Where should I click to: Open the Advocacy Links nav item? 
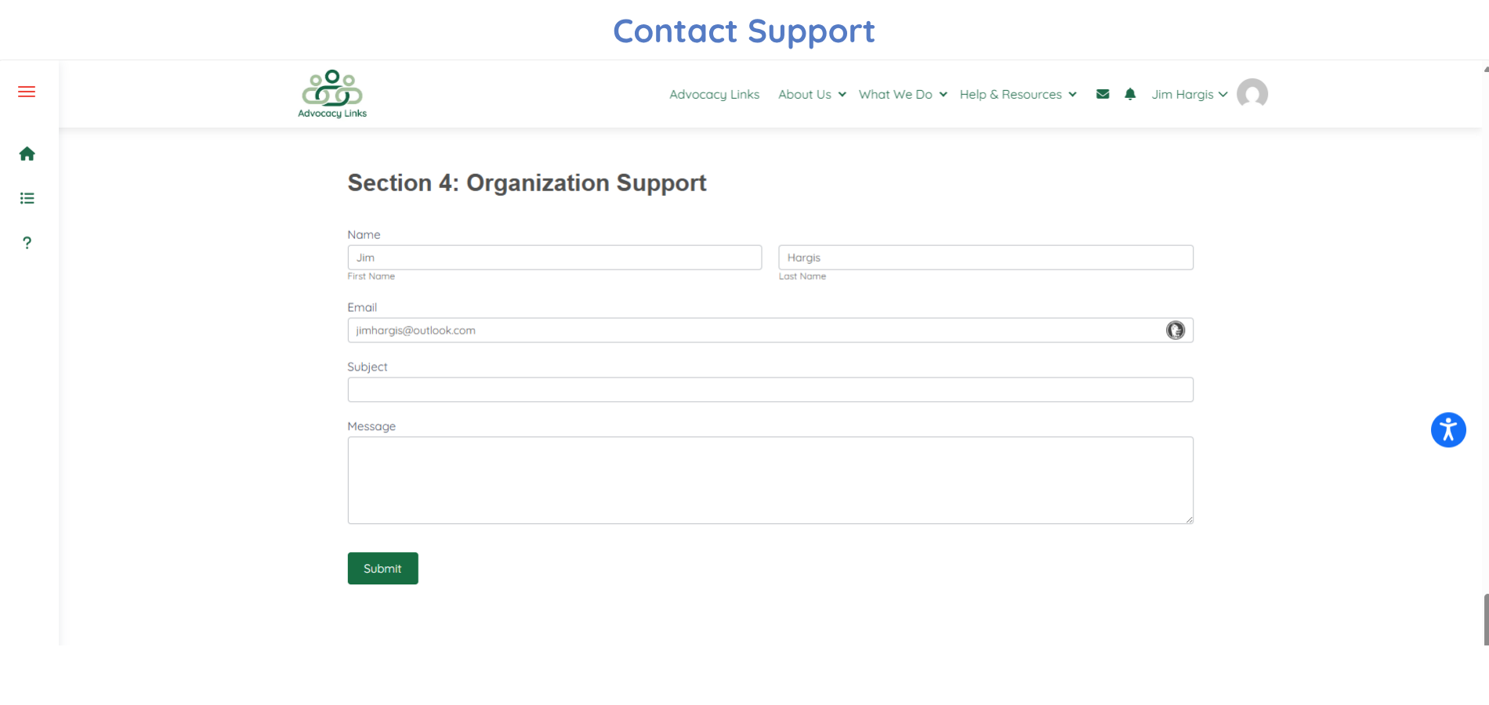714,94
